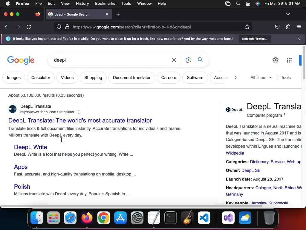
Task: Expand the All filters dropdown
Action: (261, 78)
